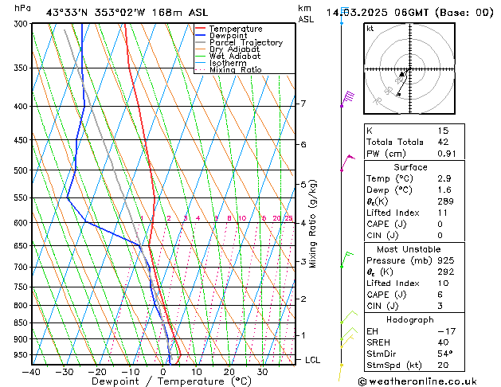501x387 pixels.
Task: Click the hodograph storm motion triangle marker
Action: [x=401, y=74]
